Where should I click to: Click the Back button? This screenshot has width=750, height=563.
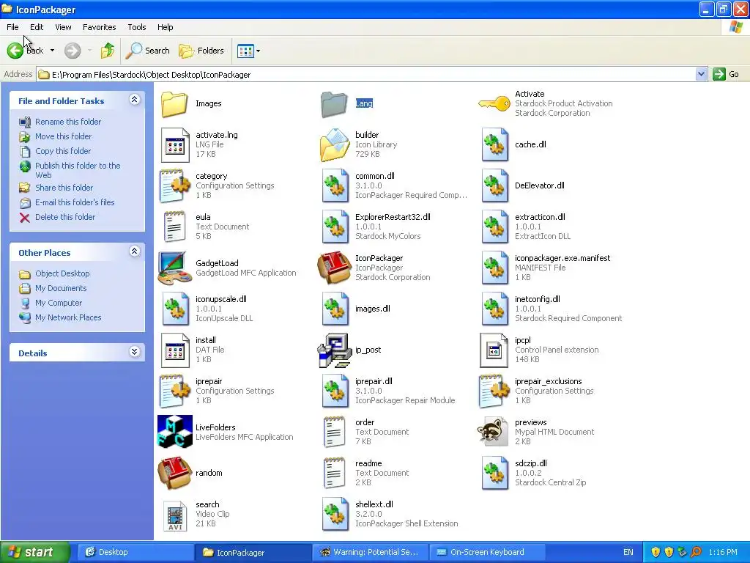pos(26,51)
